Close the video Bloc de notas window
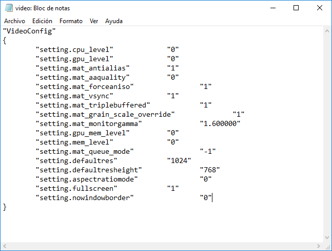This screenshot has width=332, height=251. [320, 8]
